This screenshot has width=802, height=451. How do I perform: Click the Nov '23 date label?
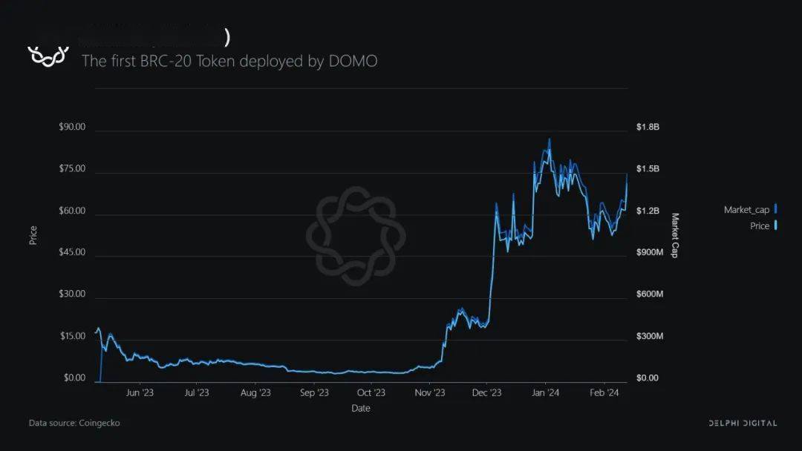pos(430,392)
